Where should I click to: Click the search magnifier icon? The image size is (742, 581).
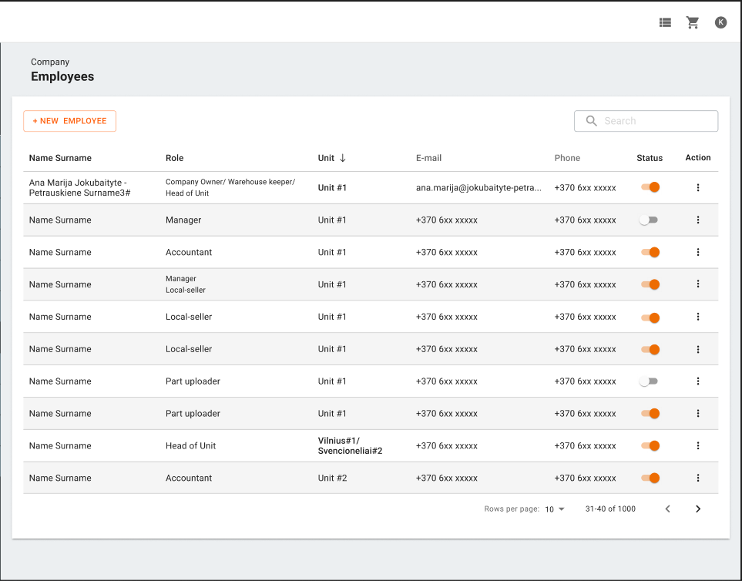592,121
